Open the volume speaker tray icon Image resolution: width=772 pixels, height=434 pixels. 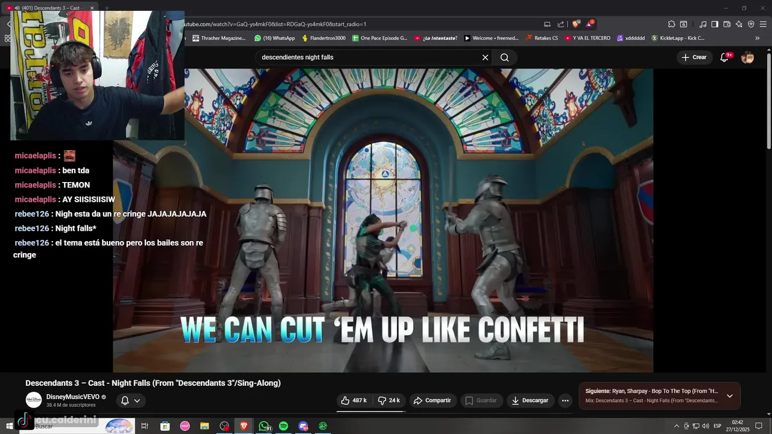tap(706, 426)
